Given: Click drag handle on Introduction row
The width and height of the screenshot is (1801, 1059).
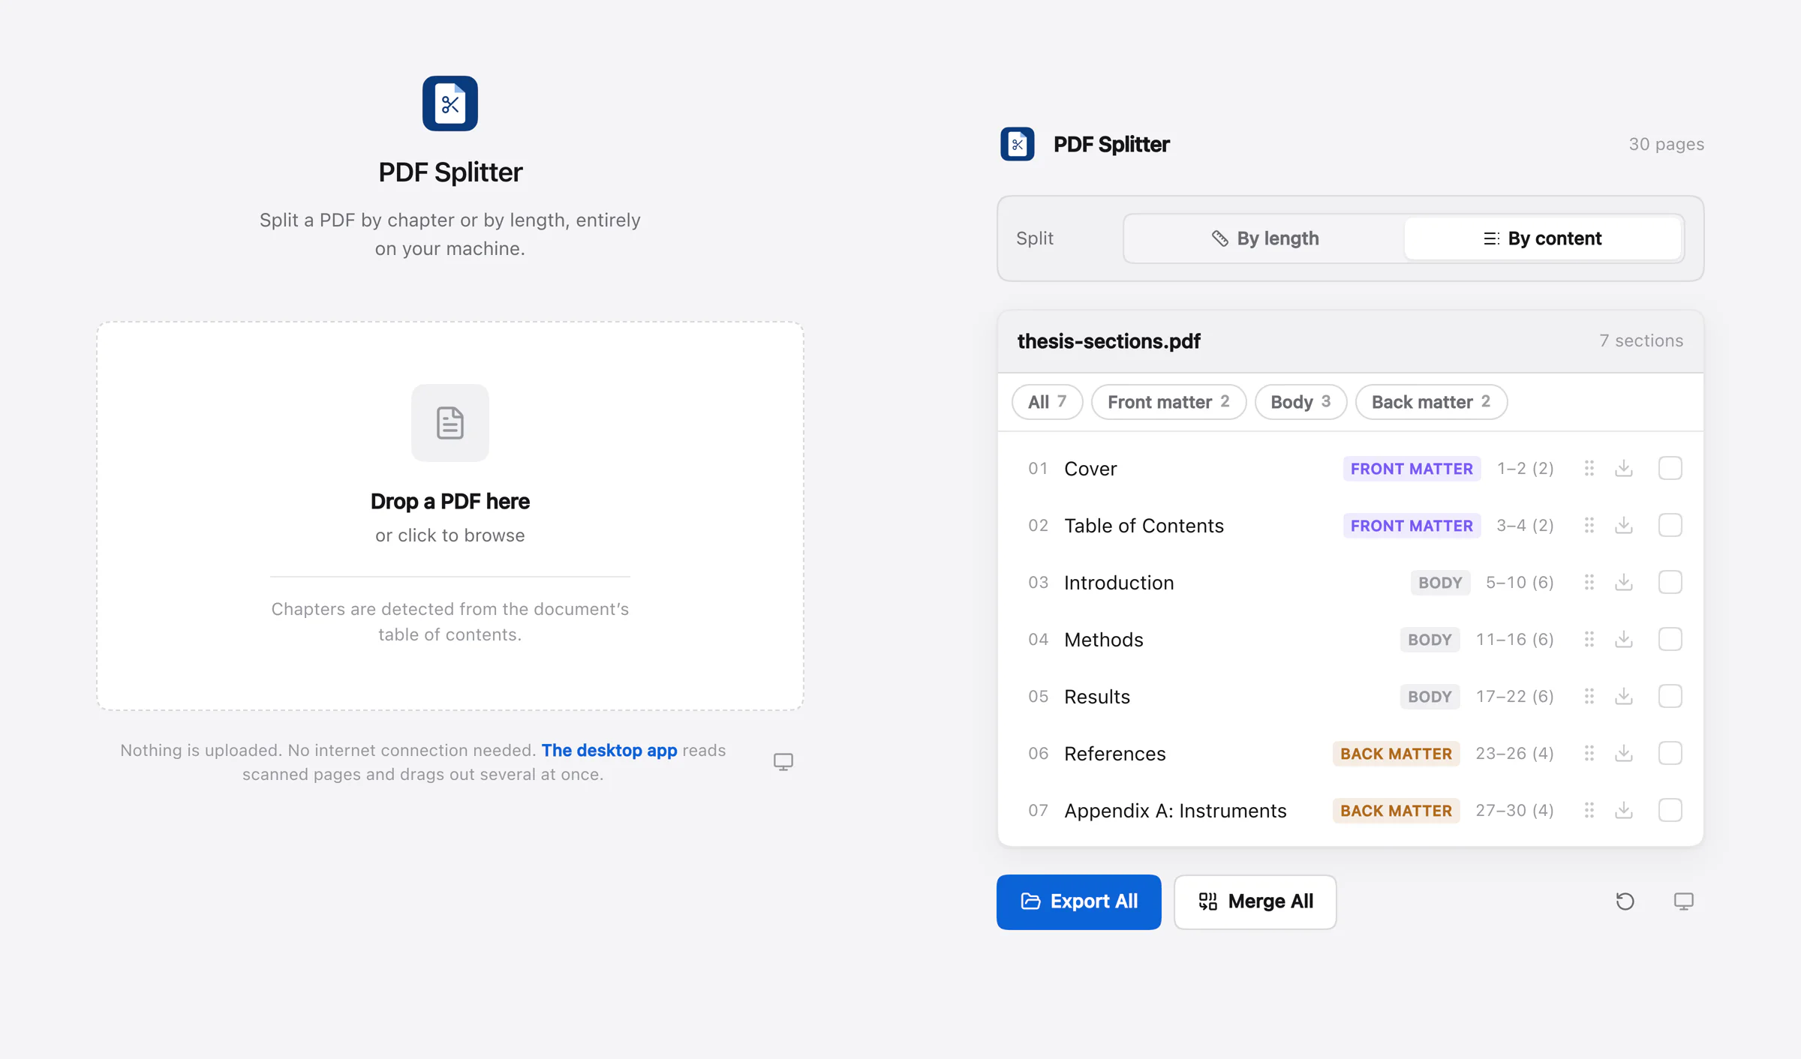Looking at the screenshot, I should [x=1589, y=582].
